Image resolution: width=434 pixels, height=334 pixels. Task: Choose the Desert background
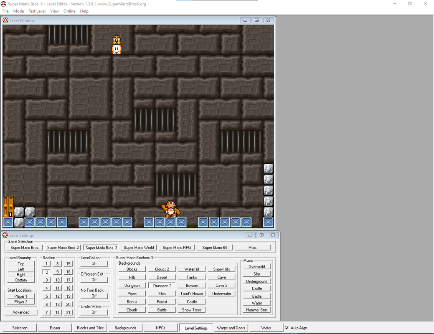tap(162, 277)
